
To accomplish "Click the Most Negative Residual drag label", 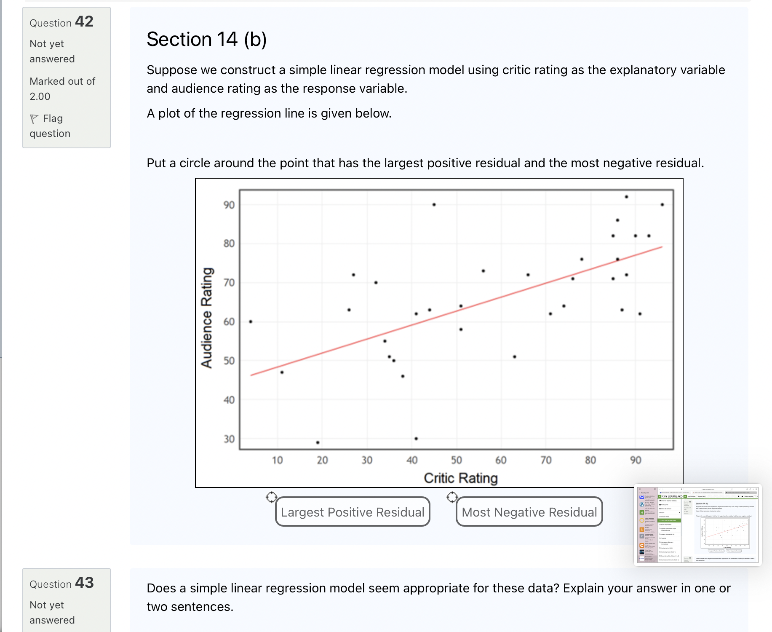I will coord(529,512).
